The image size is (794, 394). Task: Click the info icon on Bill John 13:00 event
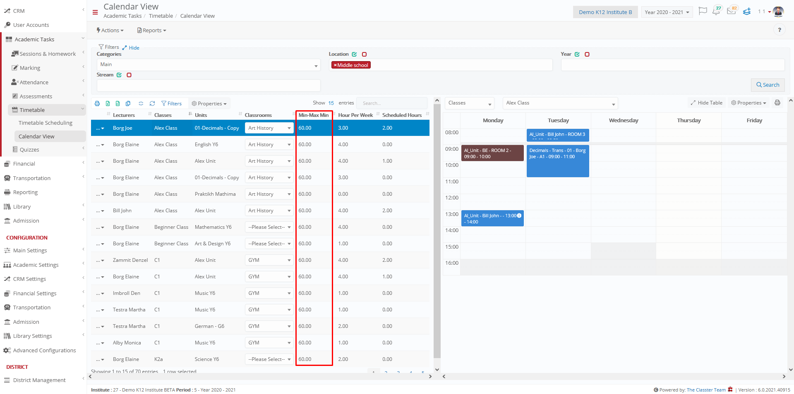[519, 216]
